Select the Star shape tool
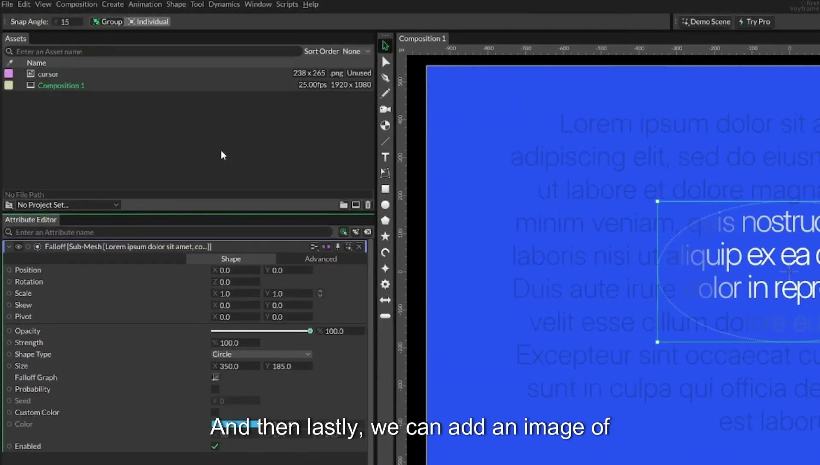 [x=385, y=236]
